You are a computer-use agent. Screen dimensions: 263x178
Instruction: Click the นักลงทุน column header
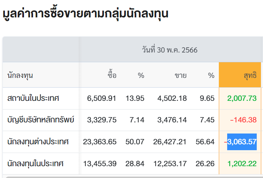click(20, 75)
